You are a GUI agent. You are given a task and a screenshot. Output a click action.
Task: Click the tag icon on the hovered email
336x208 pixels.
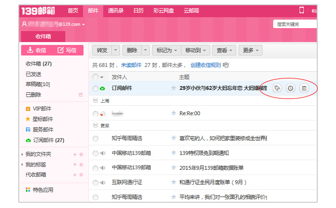[277, 88]
